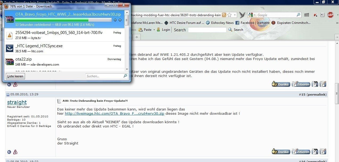Open the Google search engine selector dropdown
339x162 pixels.
point(252,15)
